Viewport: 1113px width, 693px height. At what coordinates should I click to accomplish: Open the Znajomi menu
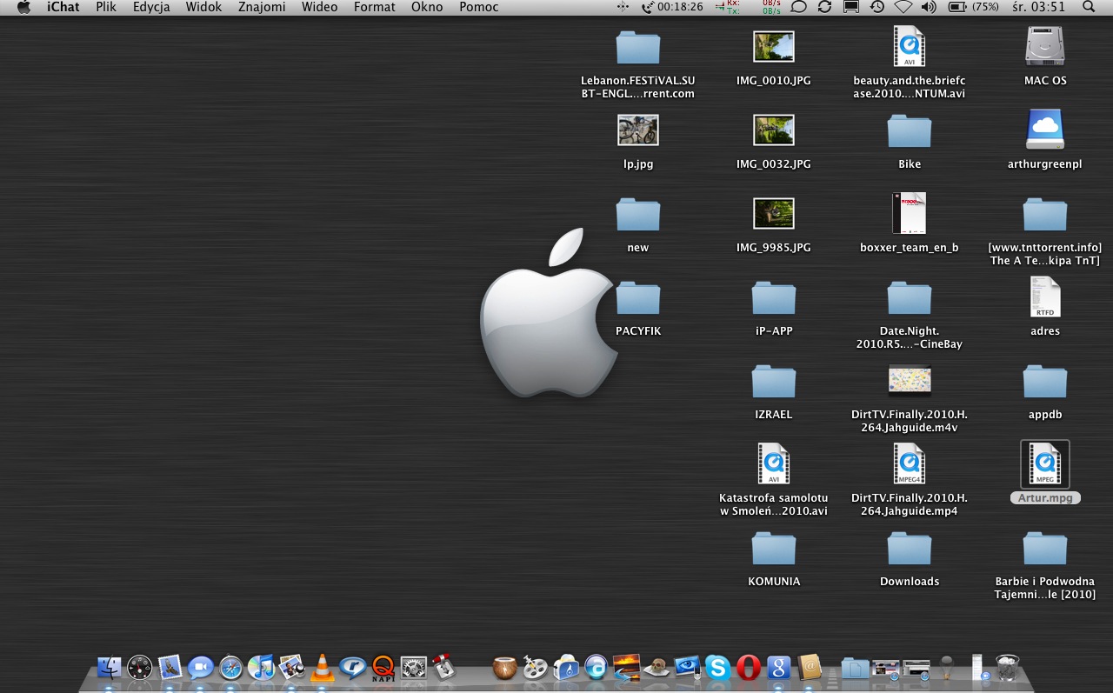(262, 7)
